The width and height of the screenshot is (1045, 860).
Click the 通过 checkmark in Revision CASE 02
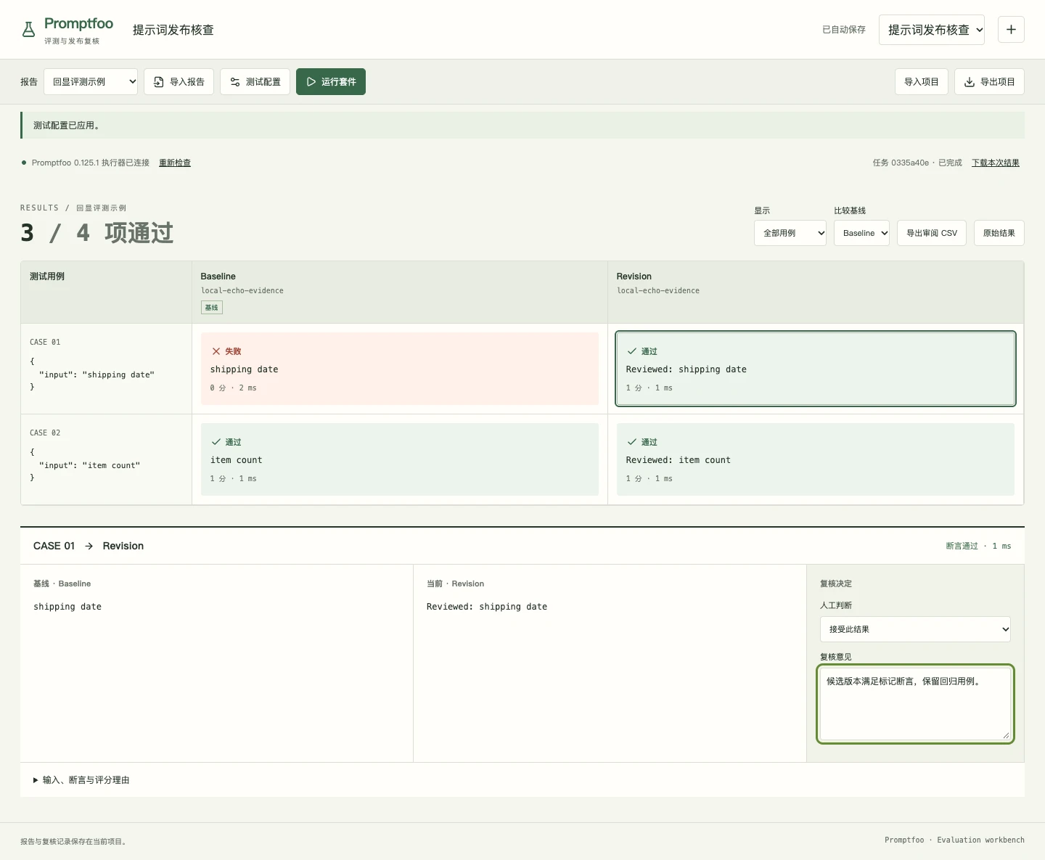tap(632, 442)
